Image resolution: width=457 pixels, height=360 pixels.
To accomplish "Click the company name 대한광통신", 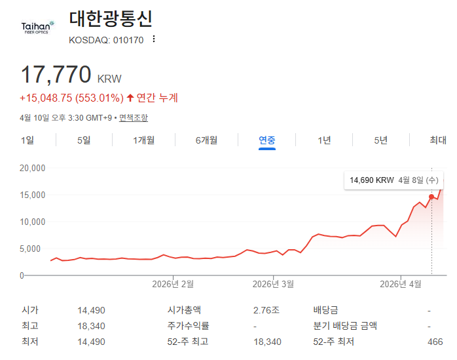I will click(x=111, y=19).
